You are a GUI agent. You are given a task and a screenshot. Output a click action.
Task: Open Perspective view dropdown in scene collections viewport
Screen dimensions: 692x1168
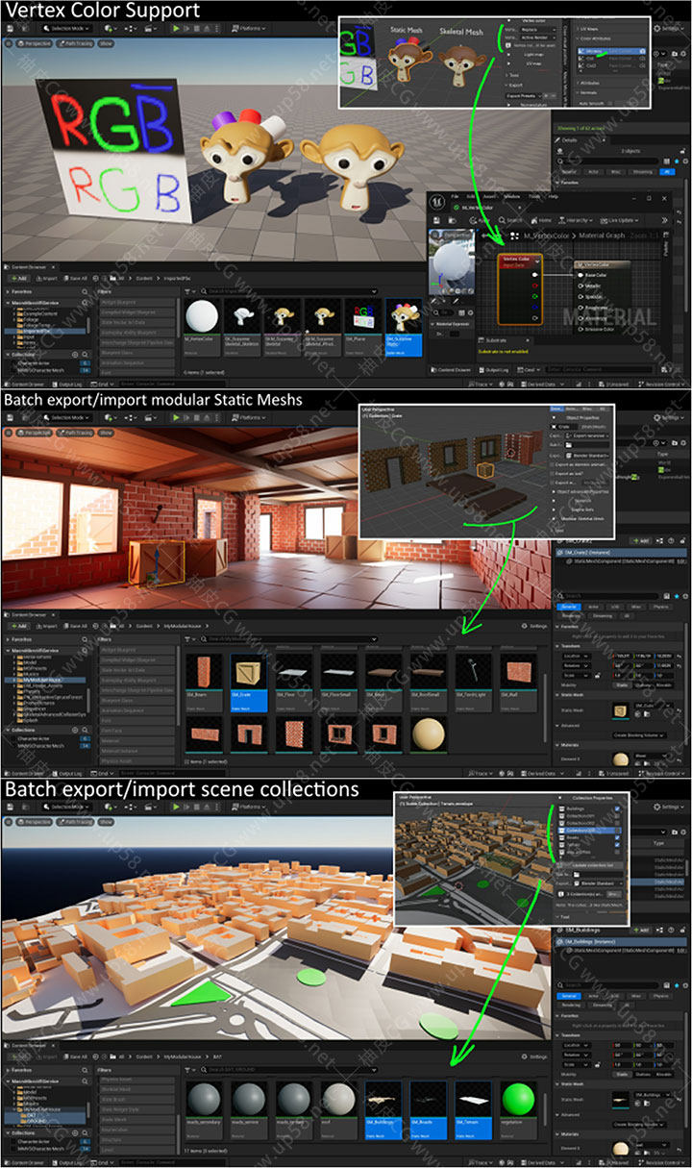(36, 822)
